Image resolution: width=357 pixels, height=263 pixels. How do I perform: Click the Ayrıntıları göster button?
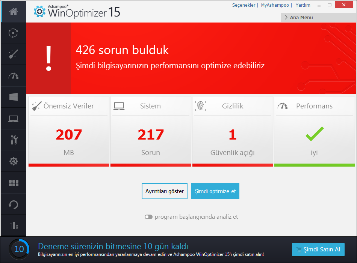point(164,191)
